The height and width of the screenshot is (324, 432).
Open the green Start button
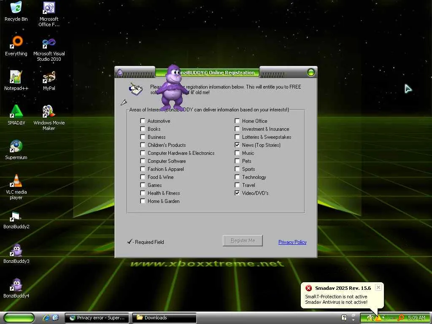19,318
